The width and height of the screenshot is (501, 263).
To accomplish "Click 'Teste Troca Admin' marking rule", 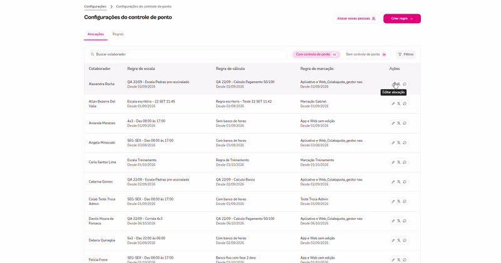I will pyautogui.click(x=314, y=199).
